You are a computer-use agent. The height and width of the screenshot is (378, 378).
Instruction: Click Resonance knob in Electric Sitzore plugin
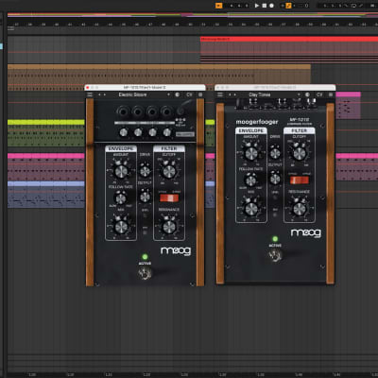point(169,227)
